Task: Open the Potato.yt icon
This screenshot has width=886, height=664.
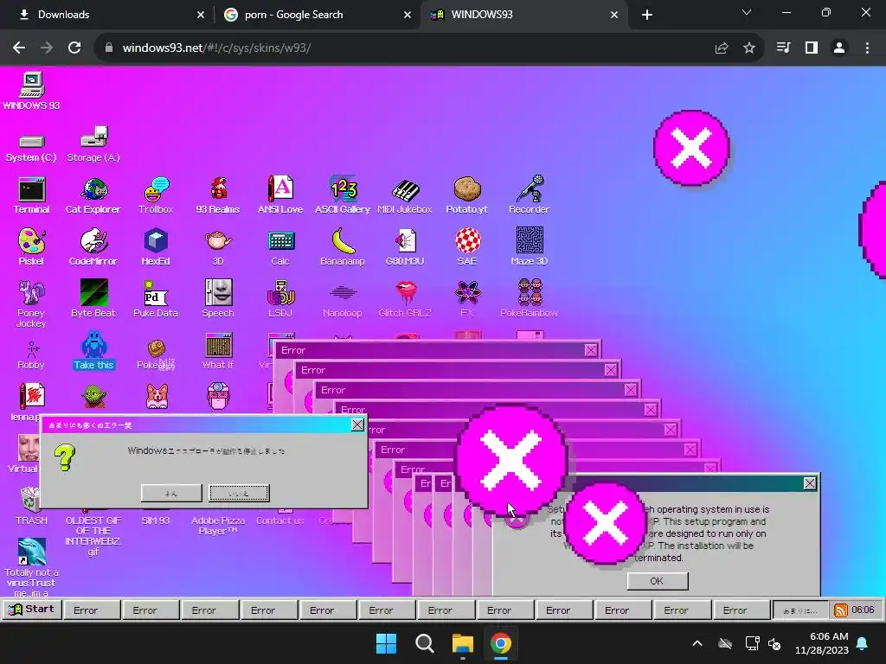Action: (466, 195)
